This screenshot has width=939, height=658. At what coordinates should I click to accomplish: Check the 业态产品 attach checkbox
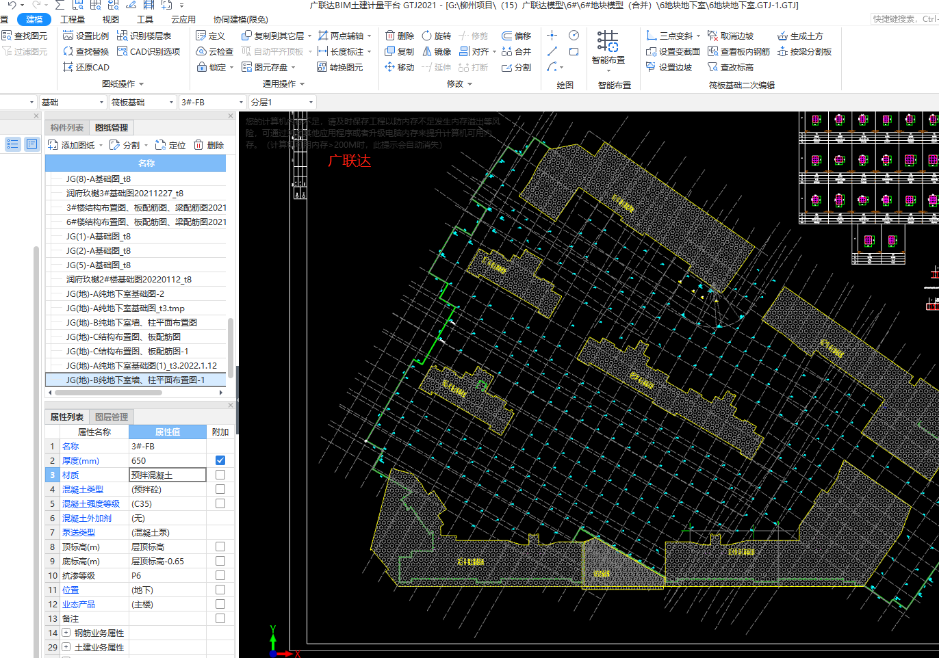220,604
